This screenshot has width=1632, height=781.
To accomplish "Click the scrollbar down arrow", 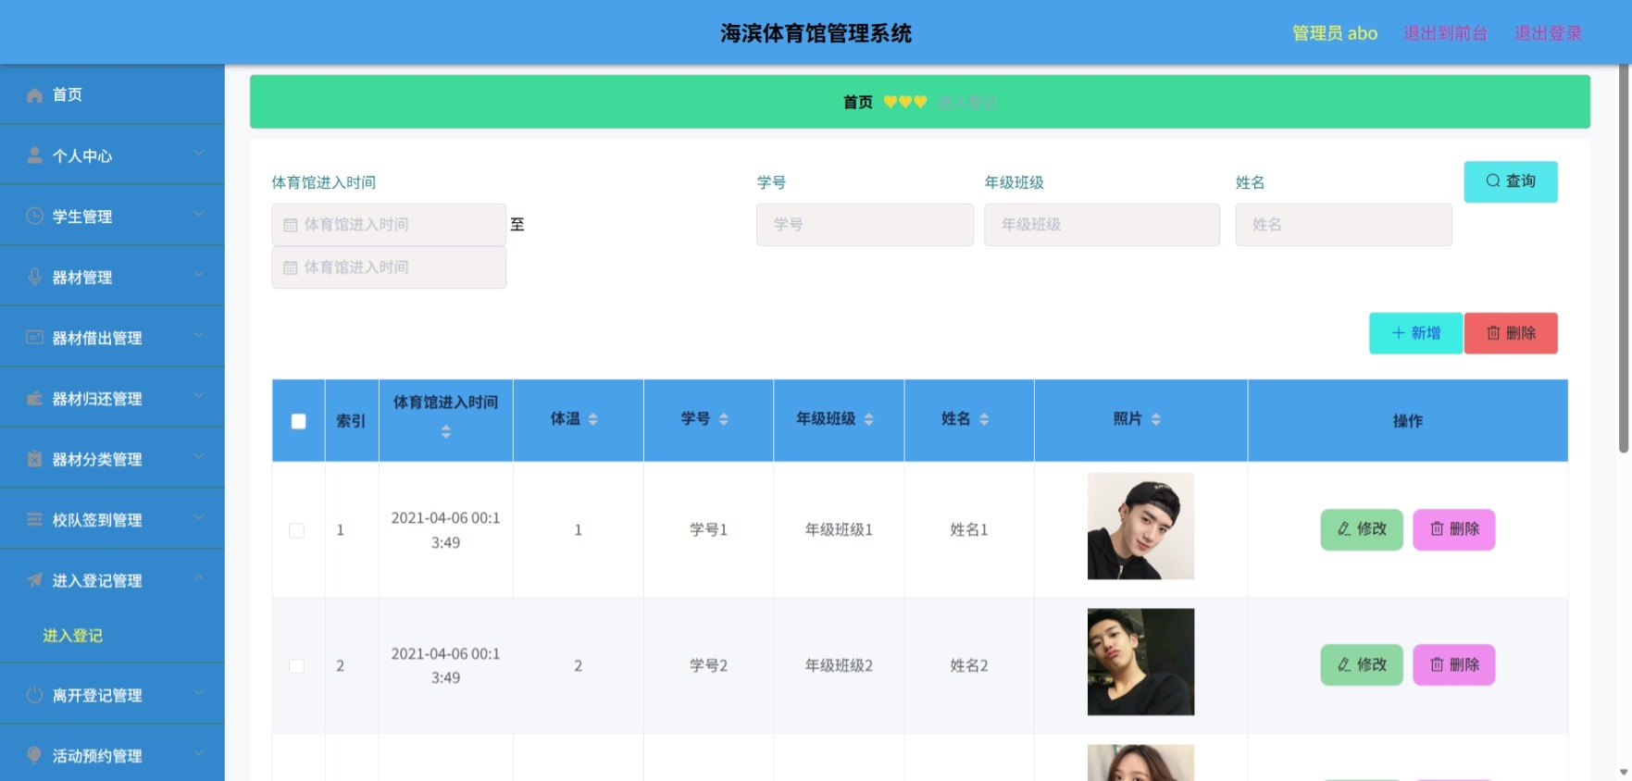I will coord(1623,772).
